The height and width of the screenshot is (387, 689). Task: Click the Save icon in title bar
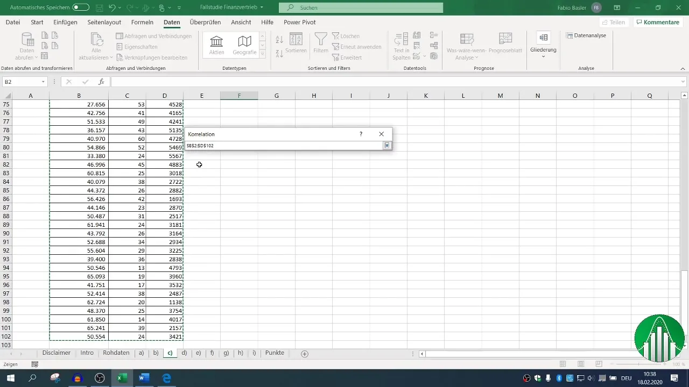[x=100, y=8]
